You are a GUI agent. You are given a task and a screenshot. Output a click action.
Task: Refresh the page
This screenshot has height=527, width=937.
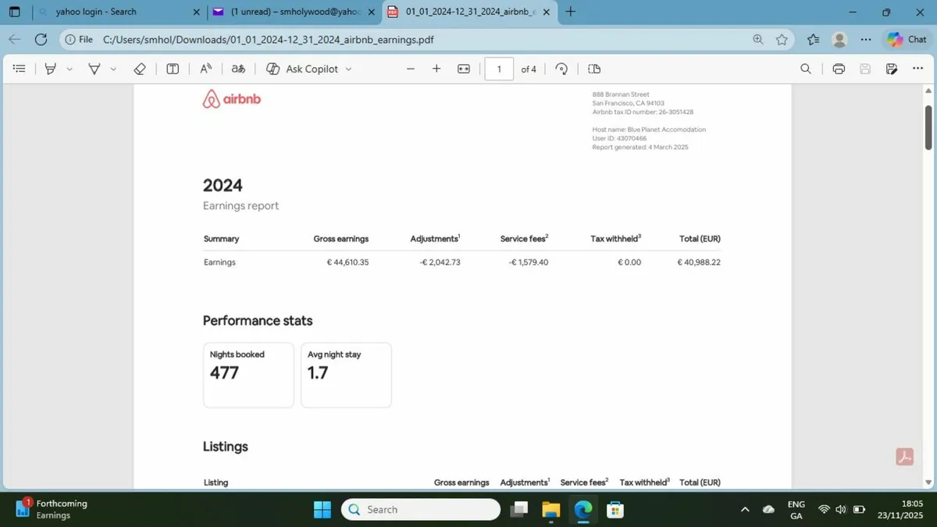[x=41, y=39]
